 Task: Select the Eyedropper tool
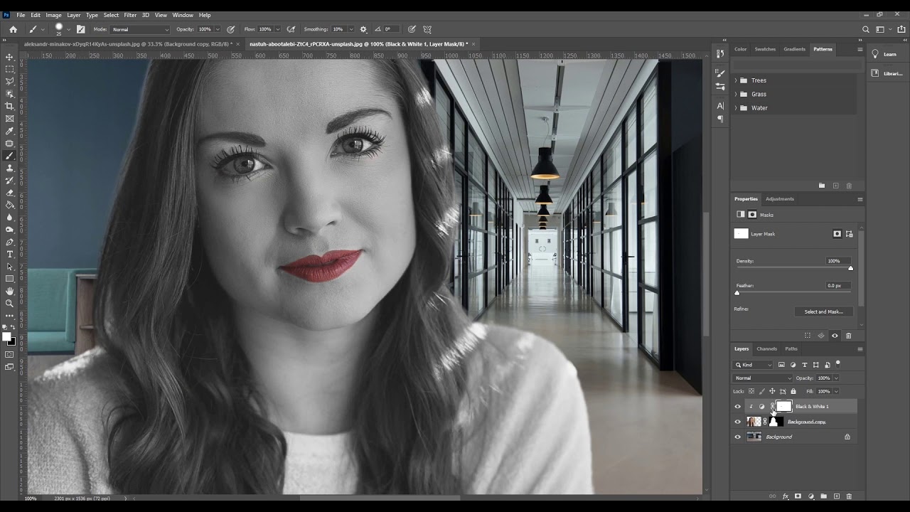click(x=9, y=131)
